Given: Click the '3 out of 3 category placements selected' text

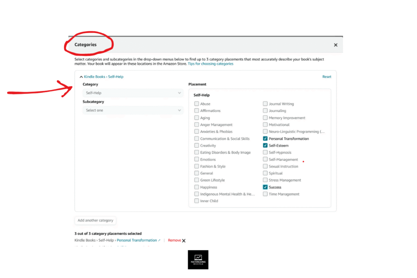Looking at the screenshot, I should pyautogui.click(x=108, y=234).
